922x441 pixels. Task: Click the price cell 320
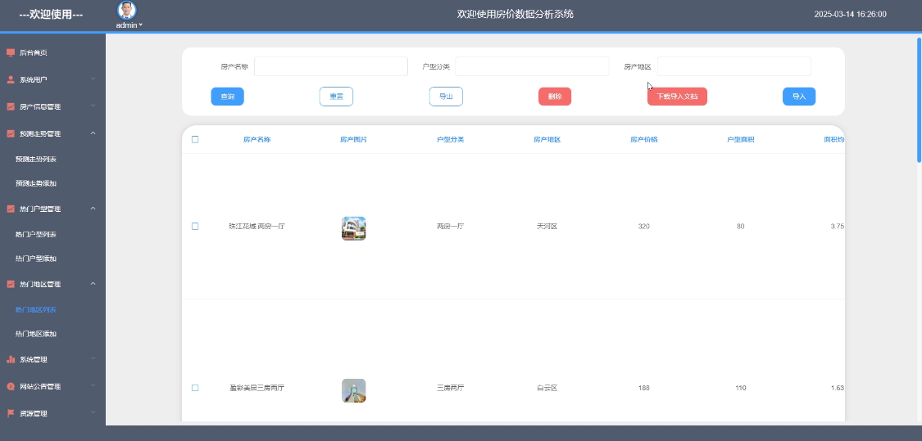point(644,226)
